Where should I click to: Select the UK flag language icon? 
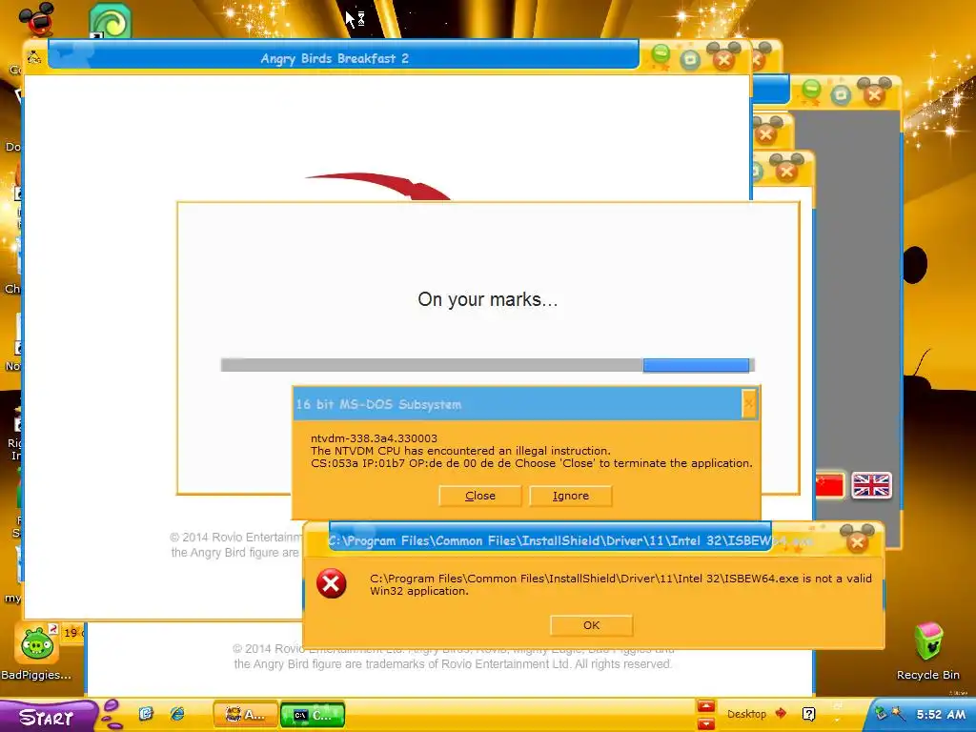tap(871, 485)
